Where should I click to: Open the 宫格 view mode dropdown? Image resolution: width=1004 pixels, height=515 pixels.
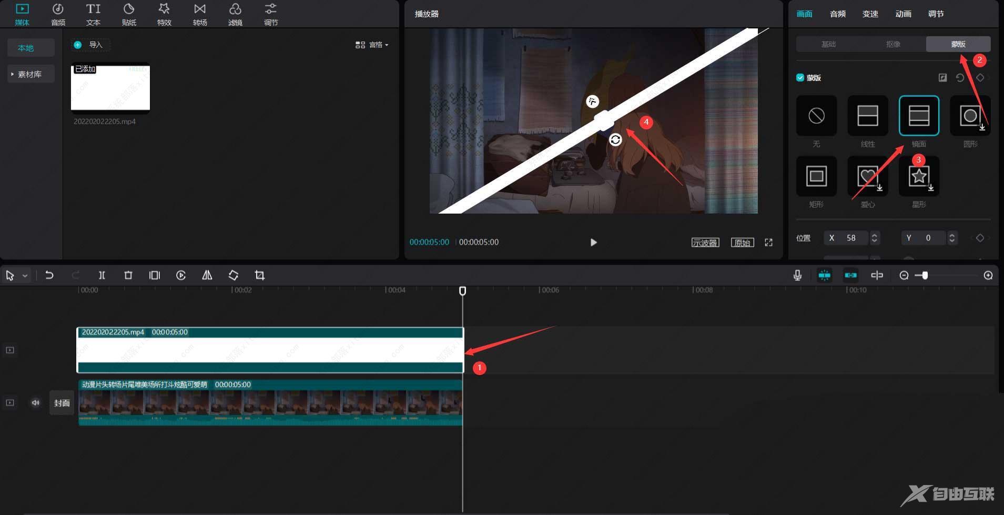(x=372, y=45)
